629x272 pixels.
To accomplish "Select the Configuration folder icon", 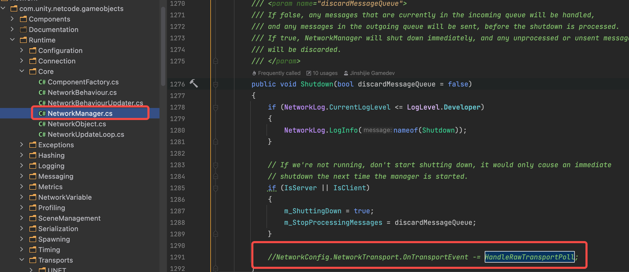I will [x=33, y=50].
